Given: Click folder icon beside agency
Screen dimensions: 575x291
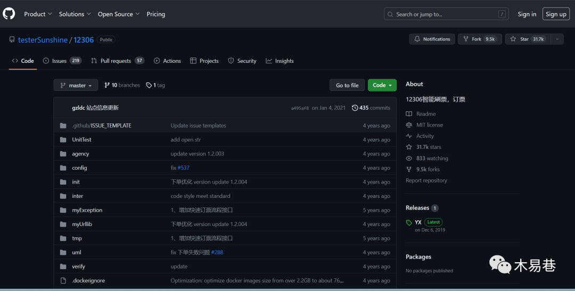Looking at the screenshot, I should point(63,154).
